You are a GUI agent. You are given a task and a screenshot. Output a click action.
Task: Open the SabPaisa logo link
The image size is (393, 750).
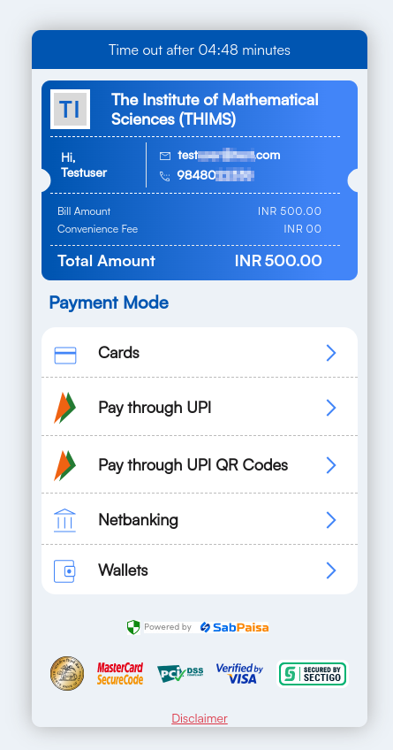point(234,627)
